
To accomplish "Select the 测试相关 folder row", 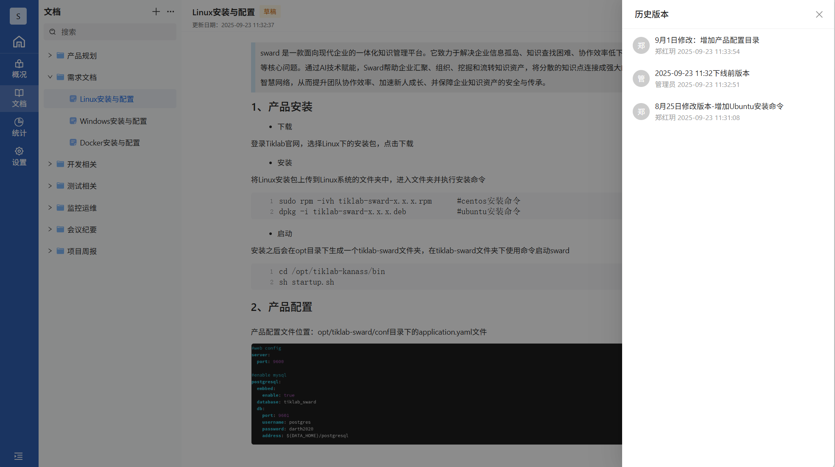I will point(110,186).
